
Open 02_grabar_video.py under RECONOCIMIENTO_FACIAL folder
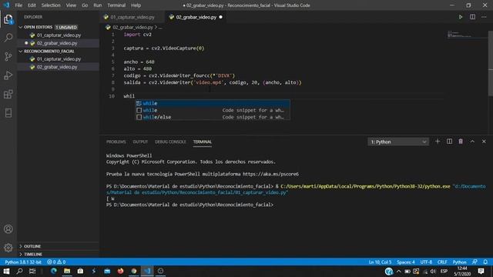pyautogui.click(x=57, y=67)
